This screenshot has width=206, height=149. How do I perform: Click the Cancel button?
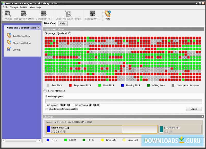point(194,109)
